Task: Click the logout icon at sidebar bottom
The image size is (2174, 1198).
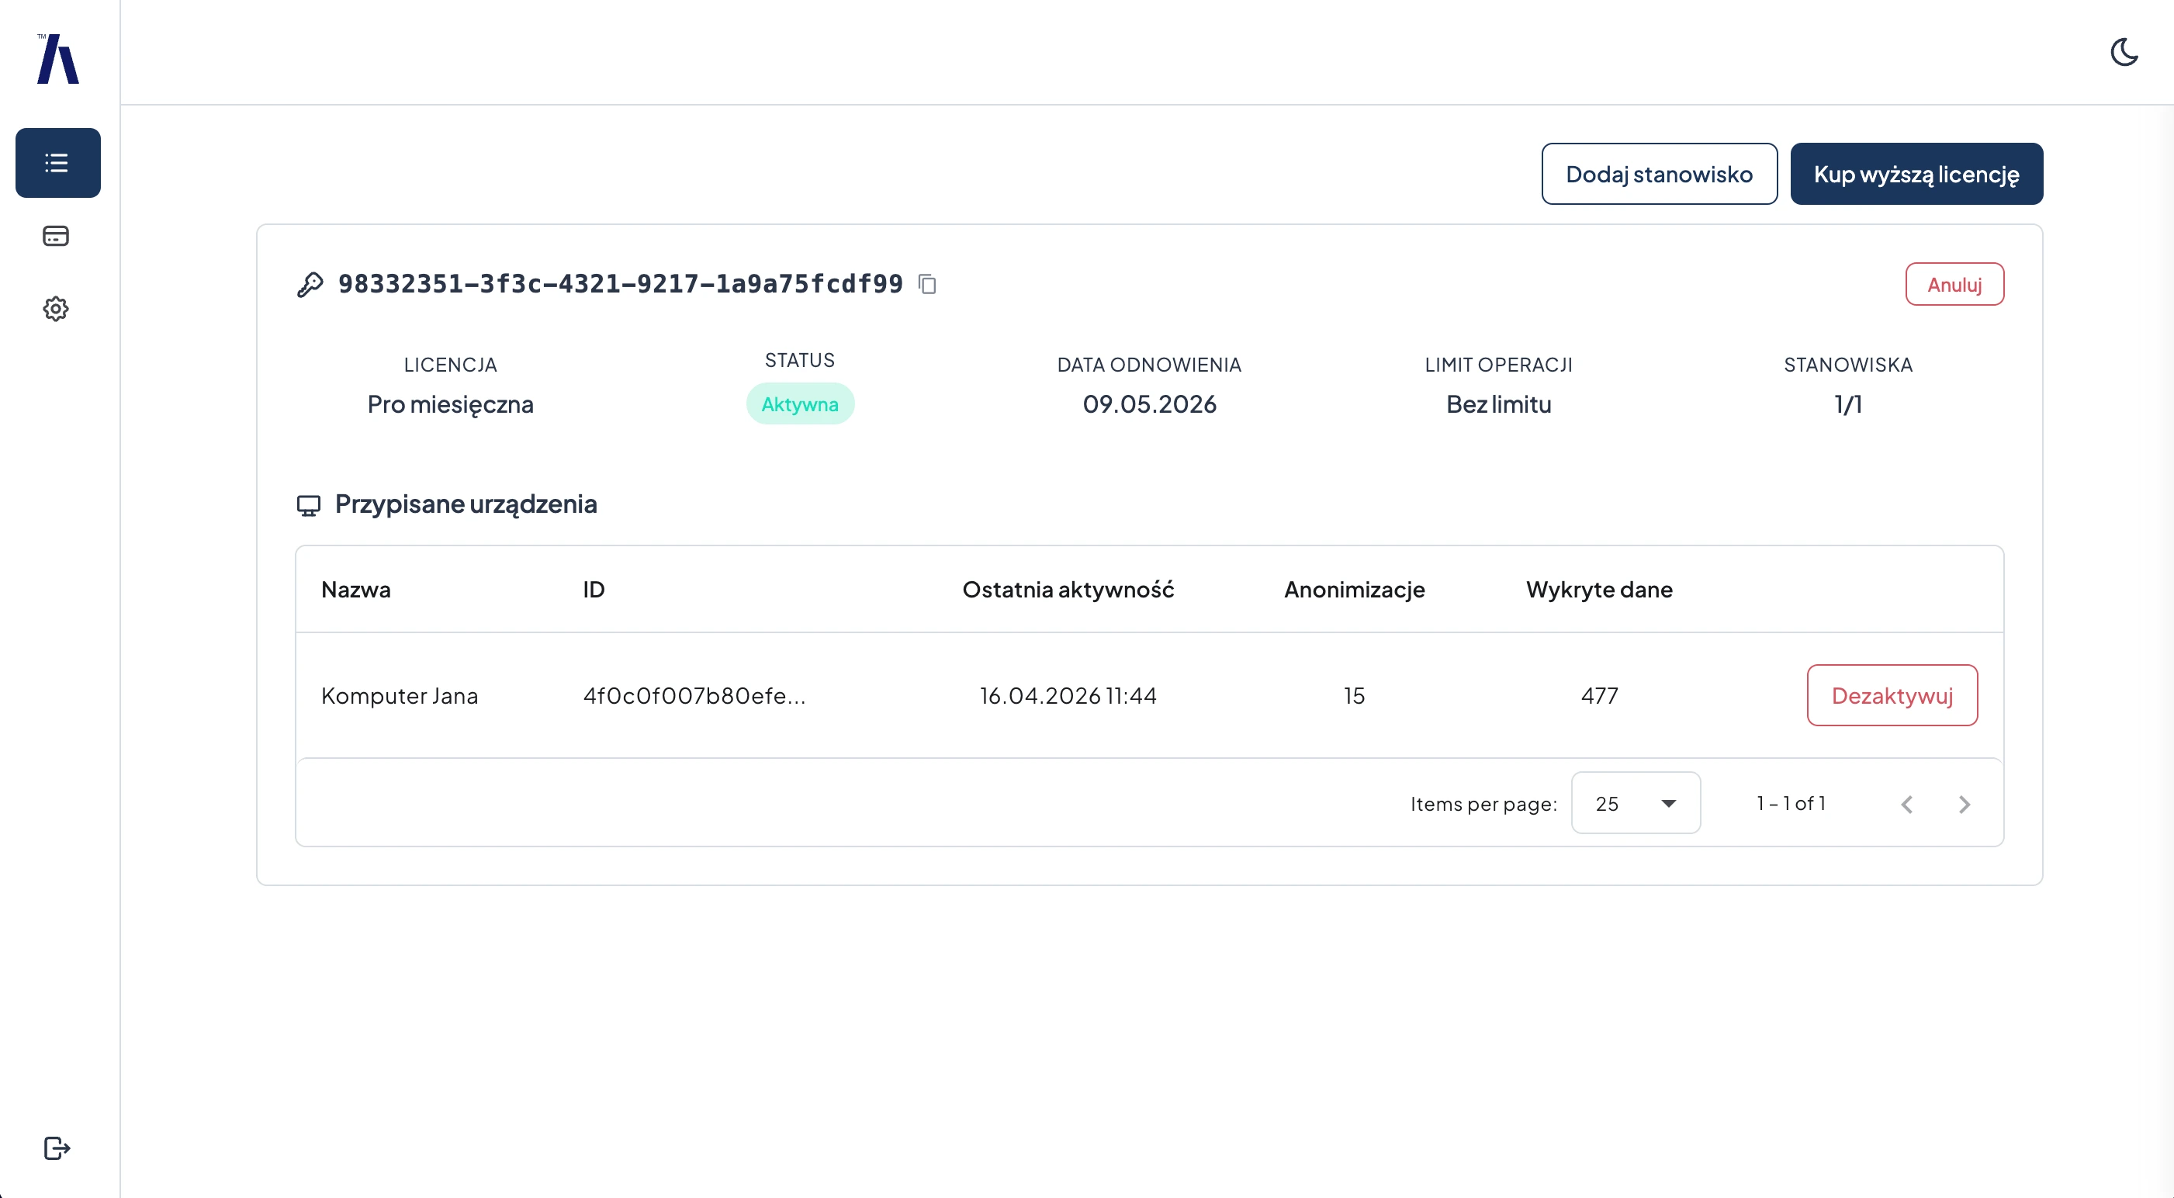Action: [57, 1148]
